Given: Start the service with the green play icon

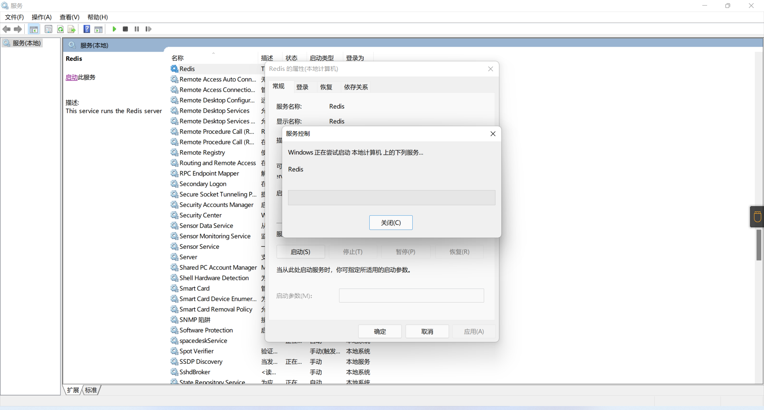Looking at the screenshot, I should (114, 29).
